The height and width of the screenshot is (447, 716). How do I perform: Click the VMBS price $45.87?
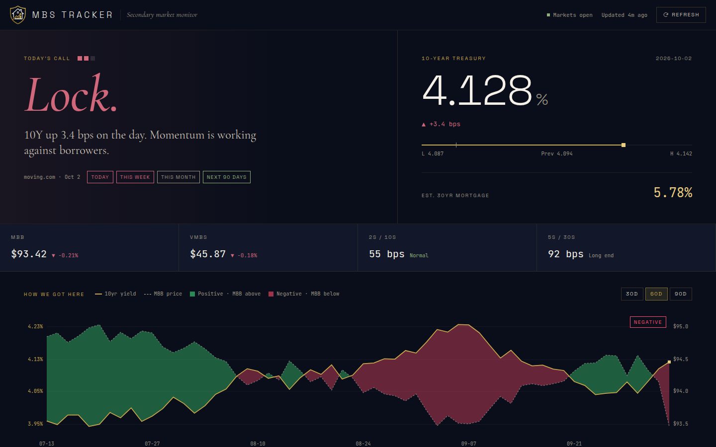[x=208, y=254]
